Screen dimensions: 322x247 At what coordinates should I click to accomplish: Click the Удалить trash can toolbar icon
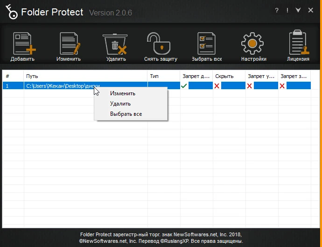point(115,44)
